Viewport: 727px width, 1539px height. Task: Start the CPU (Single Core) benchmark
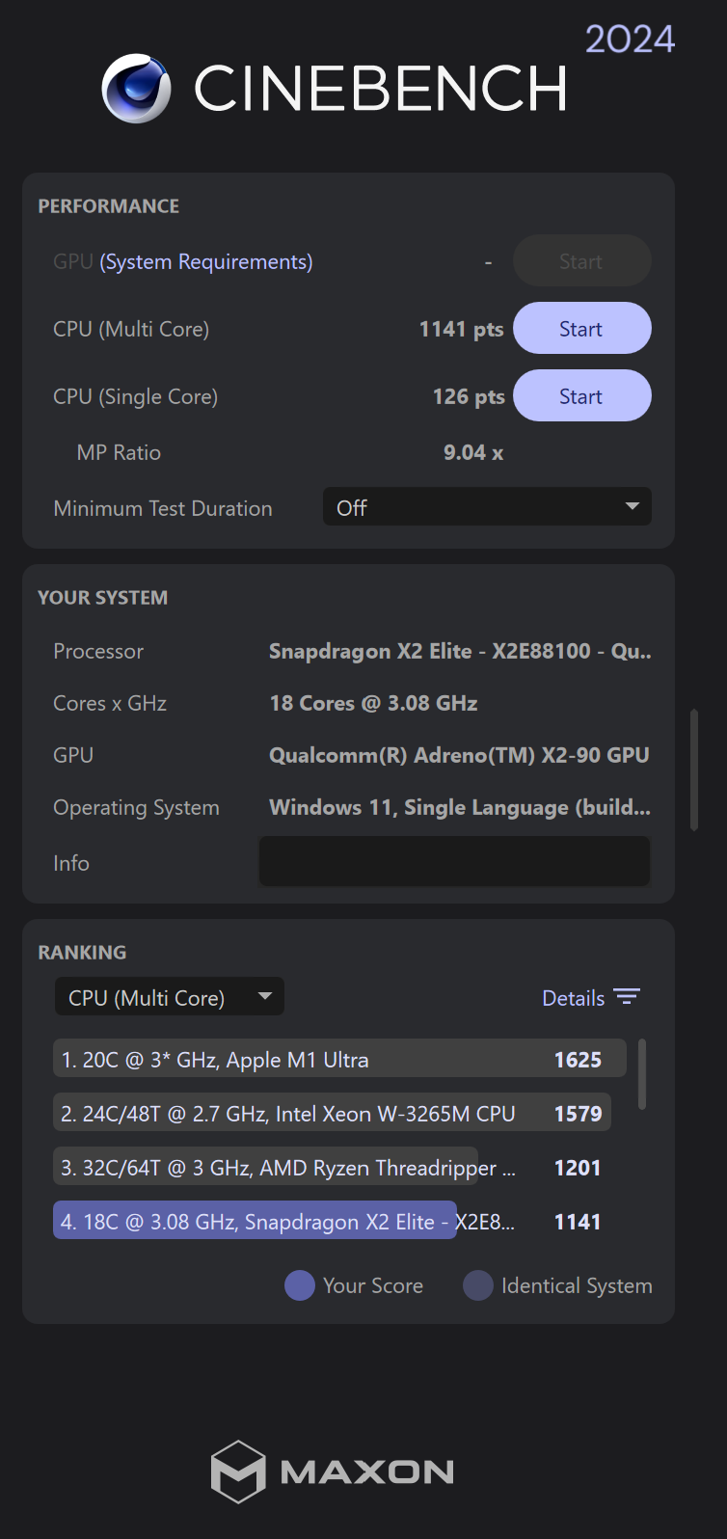click(x=582, y=396)
